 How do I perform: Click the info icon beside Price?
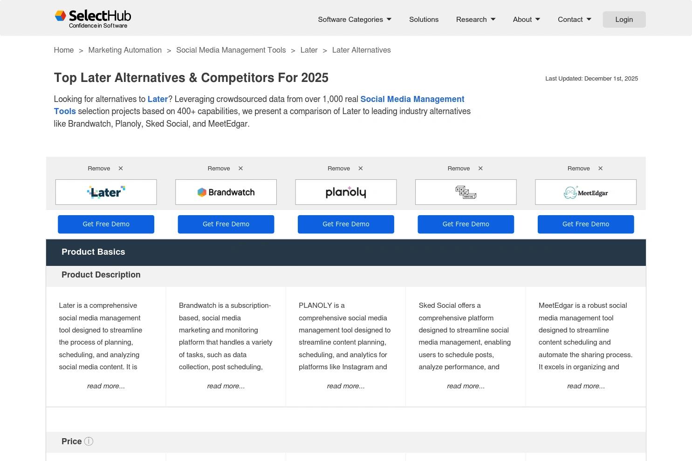pyautogui.click(x=89, y=441)
